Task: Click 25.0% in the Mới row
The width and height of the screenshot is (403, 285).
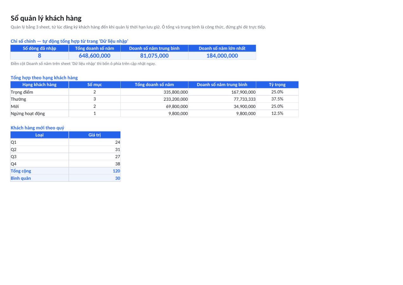Action: pyautogui.click(x=277, y=106)
